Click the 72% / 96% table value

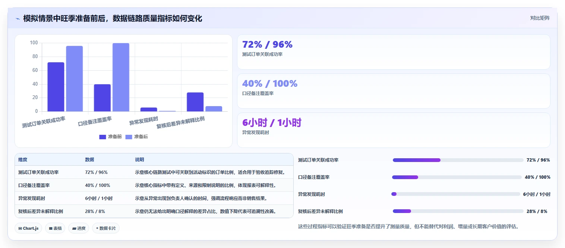(96, 172)
